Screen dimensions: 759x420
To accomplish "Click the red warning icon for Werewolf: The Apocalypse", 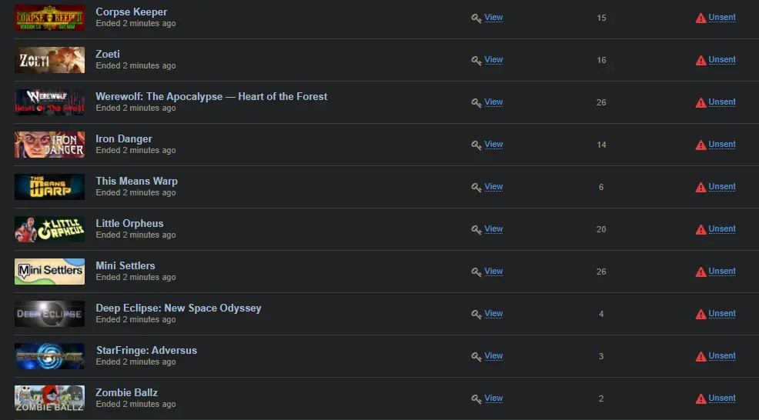I will click(701, 102).
